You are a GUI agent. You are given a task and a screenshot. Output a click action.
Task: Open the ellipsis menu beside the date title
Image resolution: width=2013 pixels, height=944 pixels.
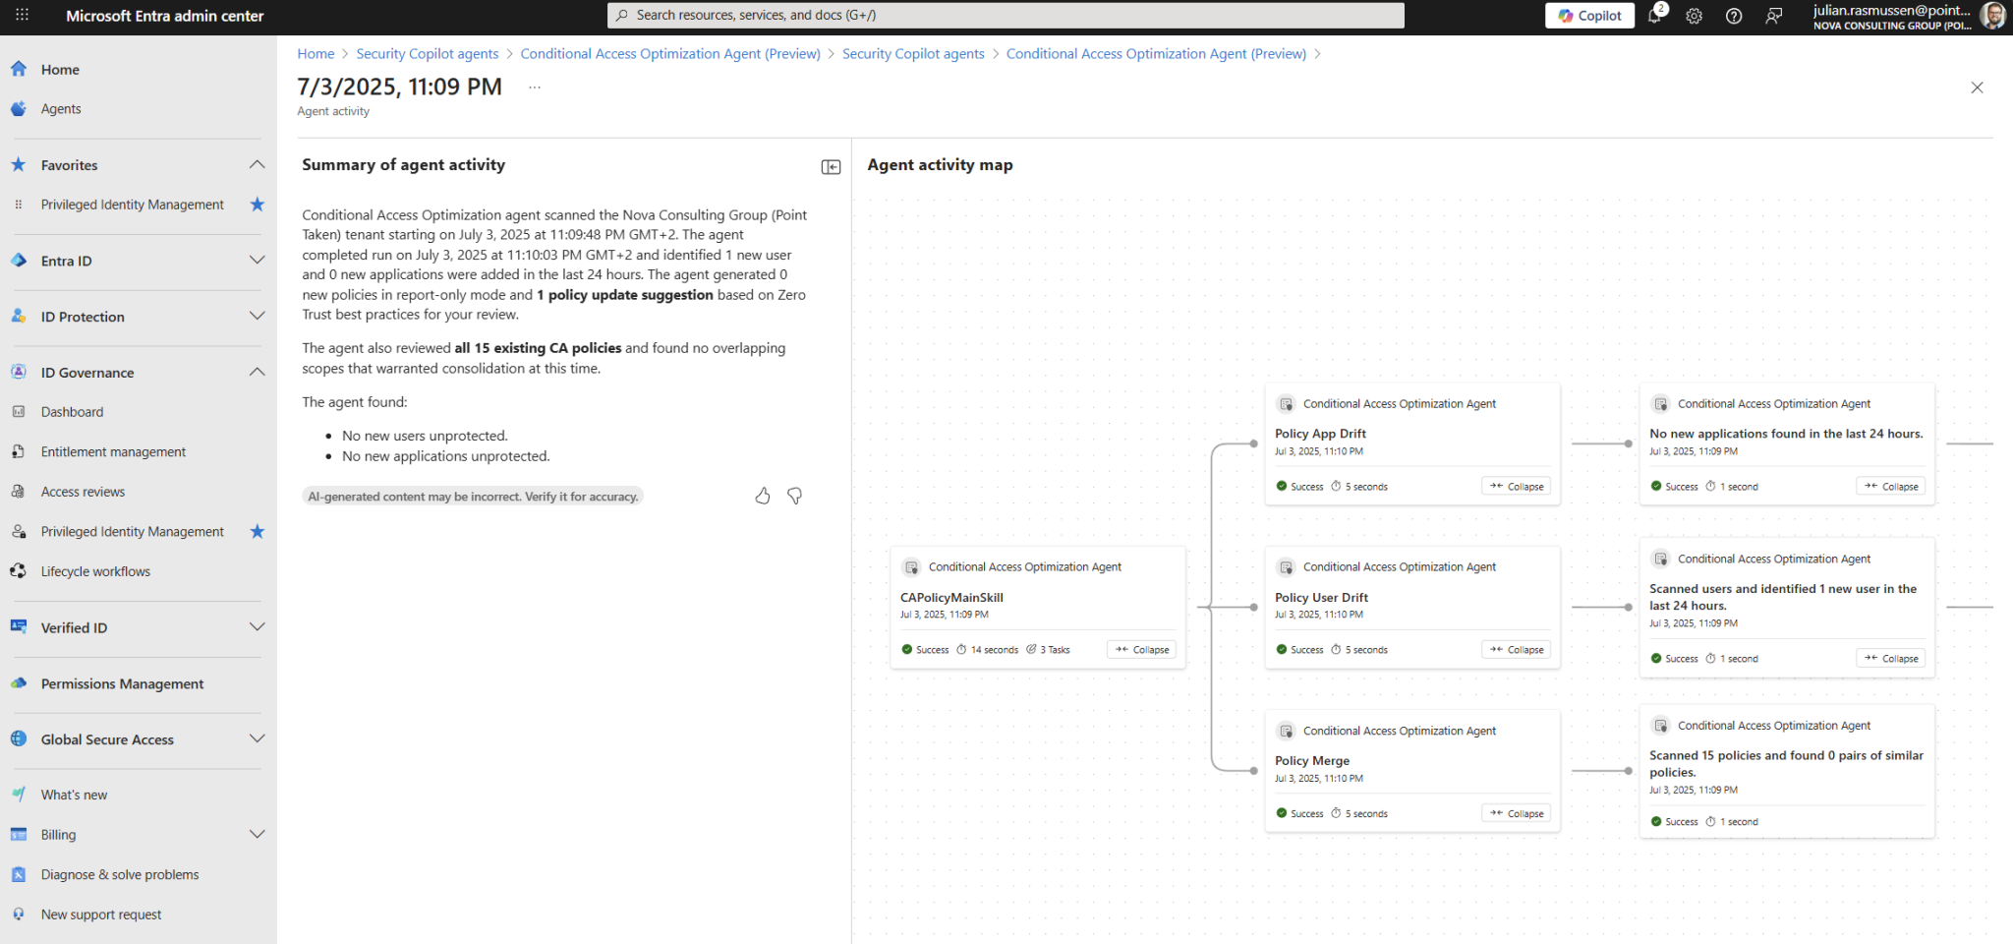click(x=534, y=87)
